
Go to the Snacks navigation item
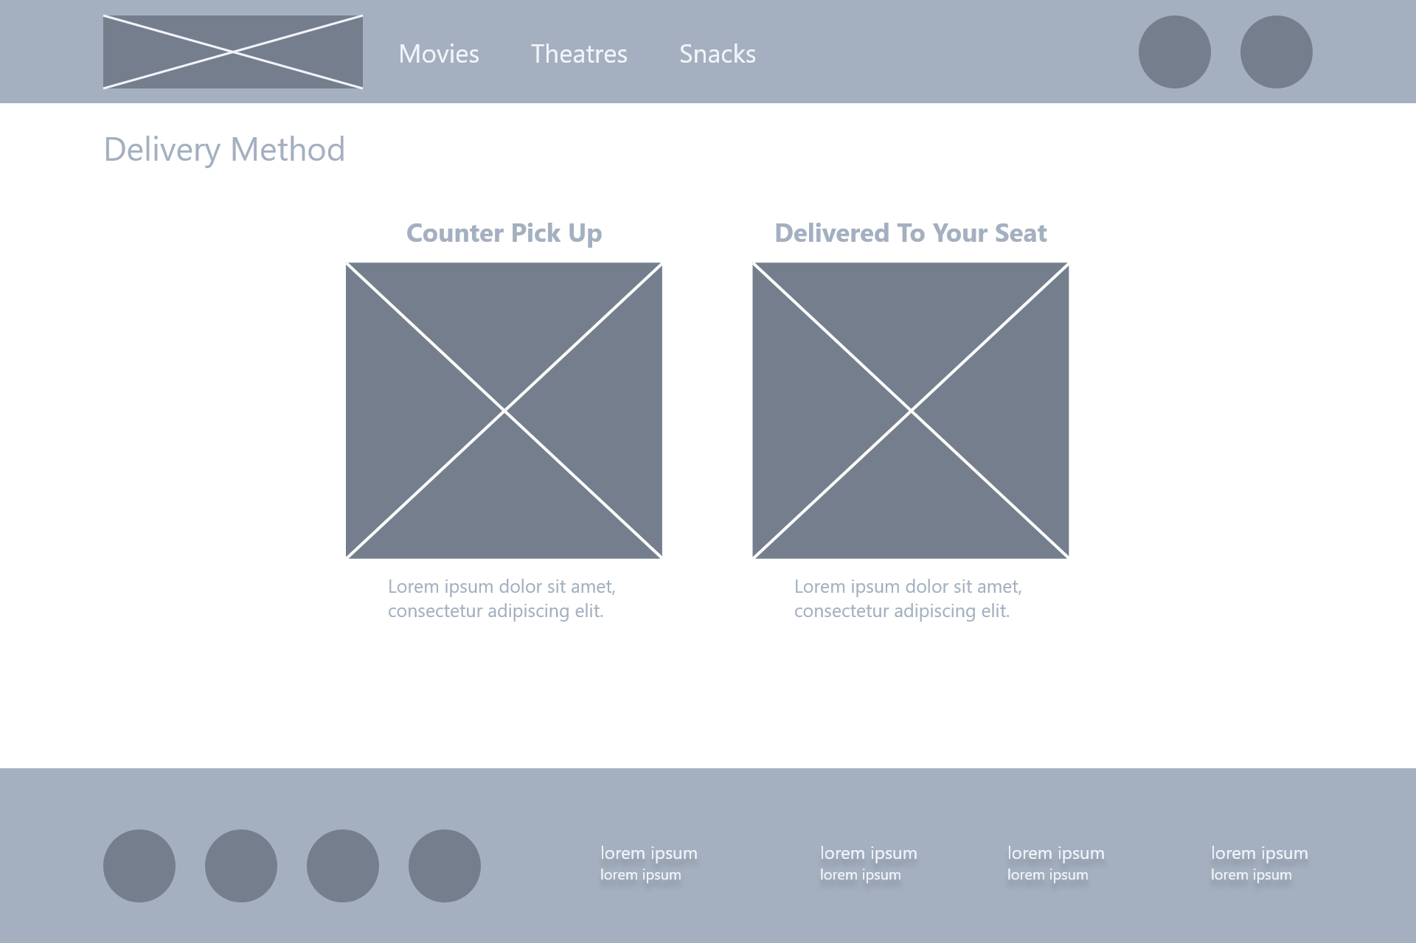click(x=718, y=54)
